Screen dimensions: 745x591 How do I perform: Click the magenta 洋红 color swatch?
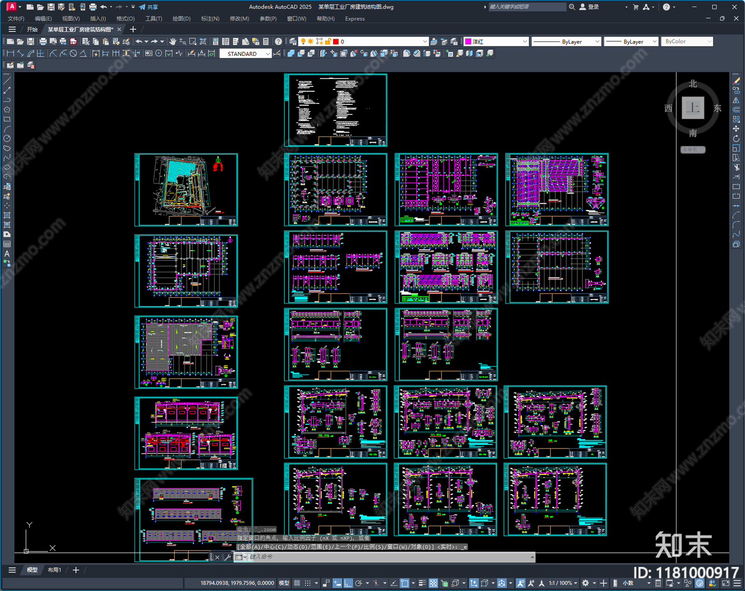tap(468, 41)
